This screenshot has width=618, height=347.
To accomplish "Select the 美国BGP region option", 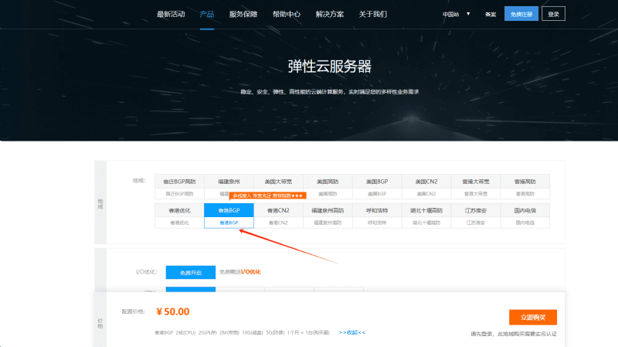I will tap(377, 186).
